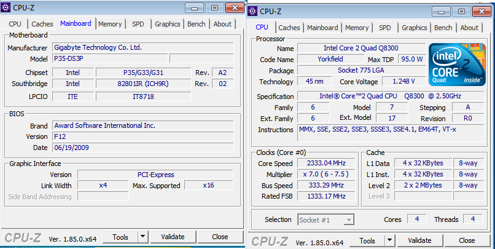Click the empty Side Band Addressing field
The width and height of the screenshot is (495, 249).
103,196
